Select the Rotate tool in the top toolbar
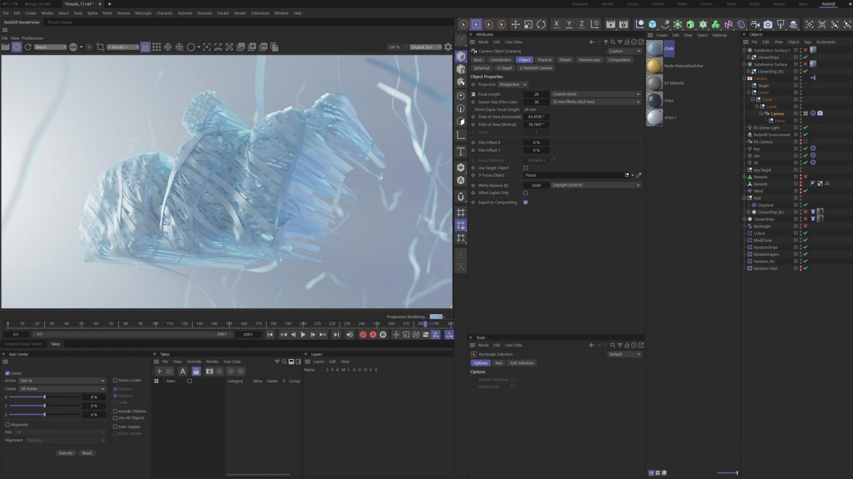The image size is (853, 479). 540,24
